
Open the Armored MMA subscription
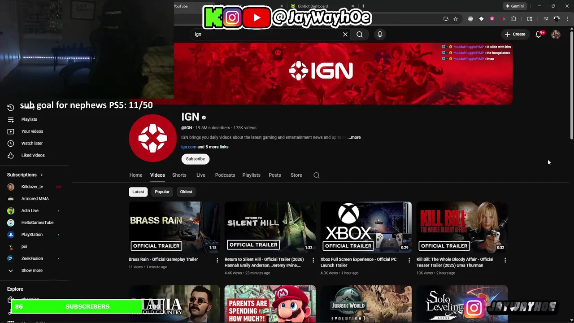pyautogui.click(x=34, y=199)
